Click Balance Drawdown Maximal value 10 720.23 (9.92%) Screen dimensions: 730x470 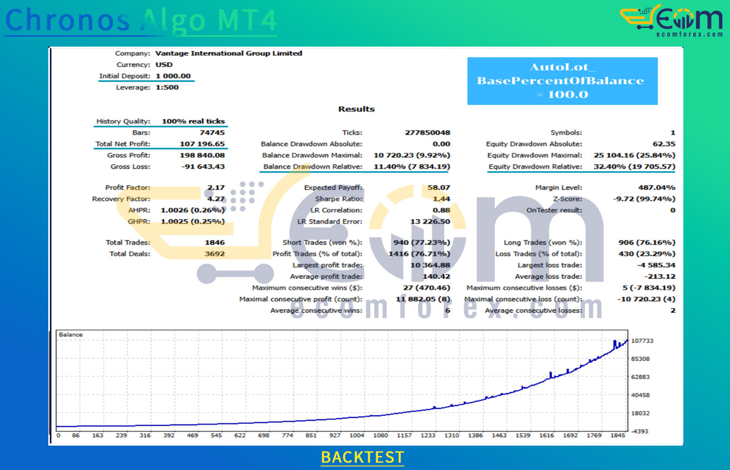412,156
